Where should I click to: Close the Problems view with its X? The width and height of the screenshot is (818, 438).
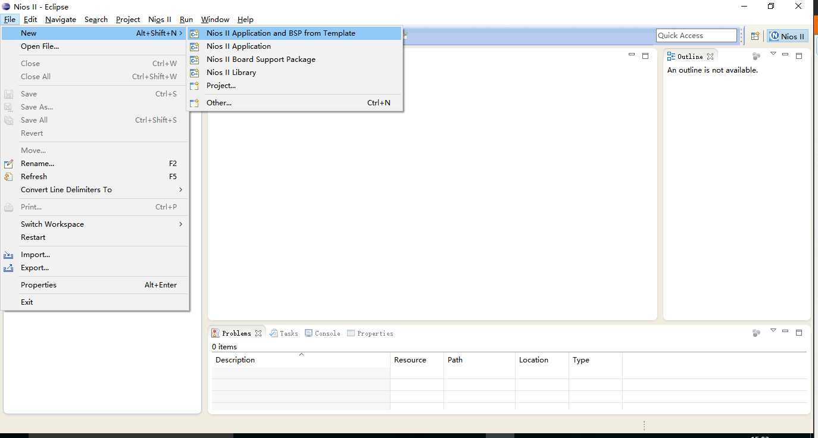[258, 333]
